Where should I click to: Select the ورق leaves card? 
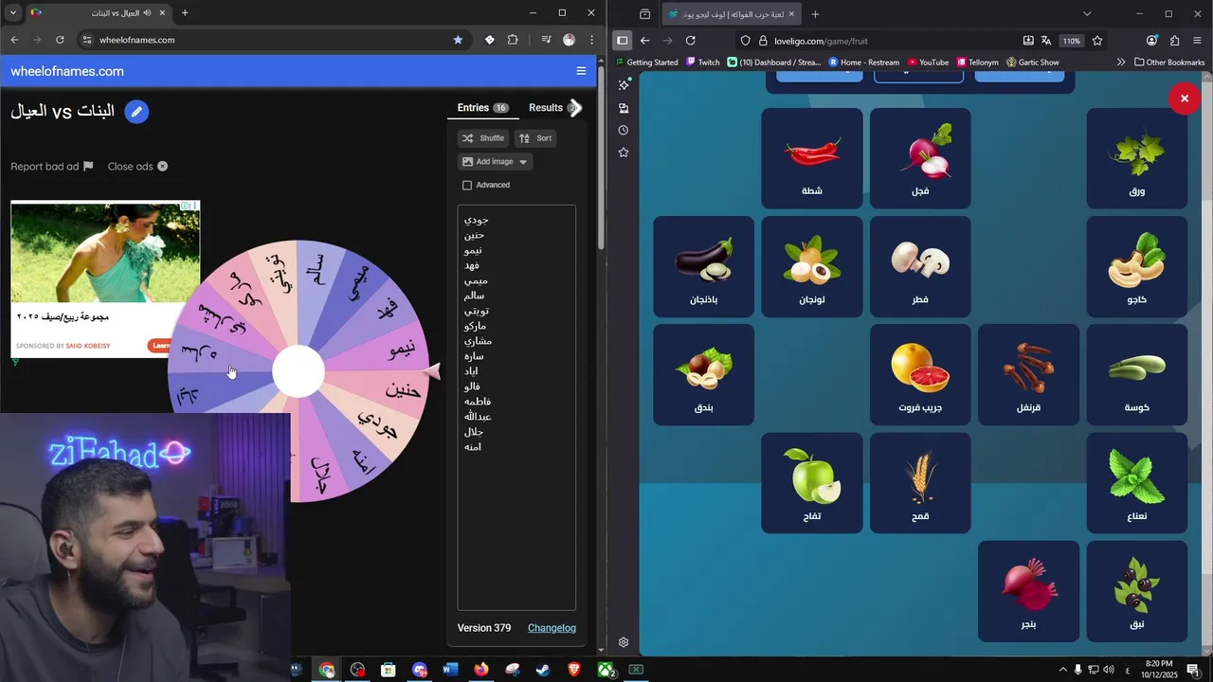click(1137, 158)
